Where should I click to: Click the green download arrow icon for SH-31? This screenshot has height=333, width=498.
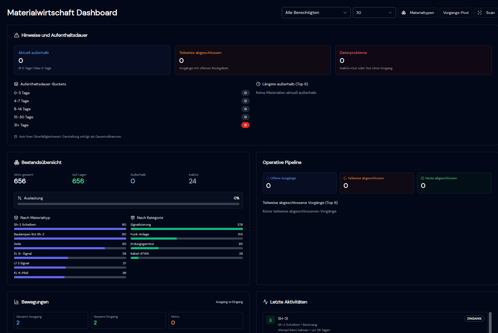coord(271,320)
